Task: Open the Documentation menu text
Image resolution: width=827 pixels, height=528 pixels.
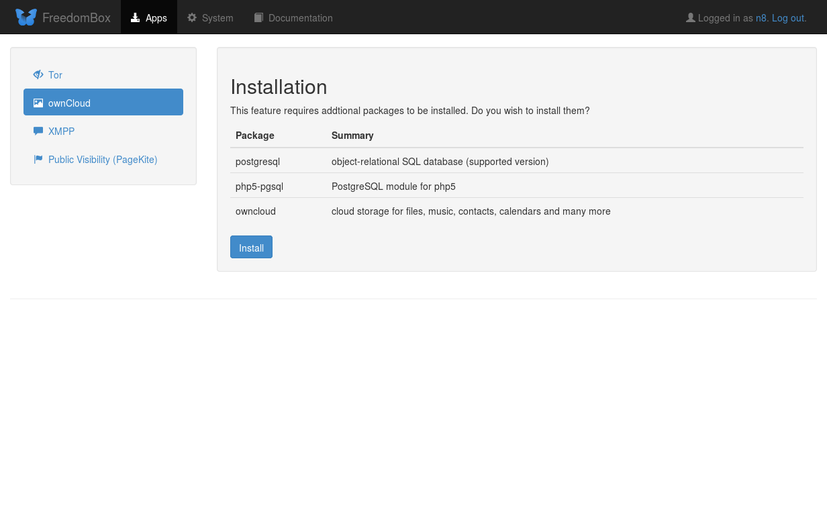Action: pyautogui.click(x=300, y=18)
